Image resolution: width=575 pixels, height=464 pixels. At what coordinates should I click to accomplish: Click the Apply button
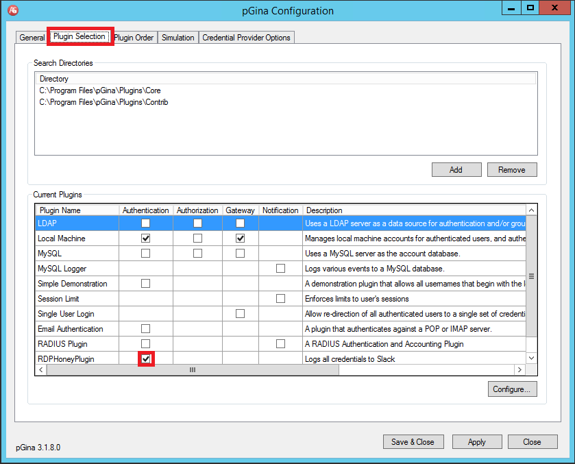coord(476,442)
